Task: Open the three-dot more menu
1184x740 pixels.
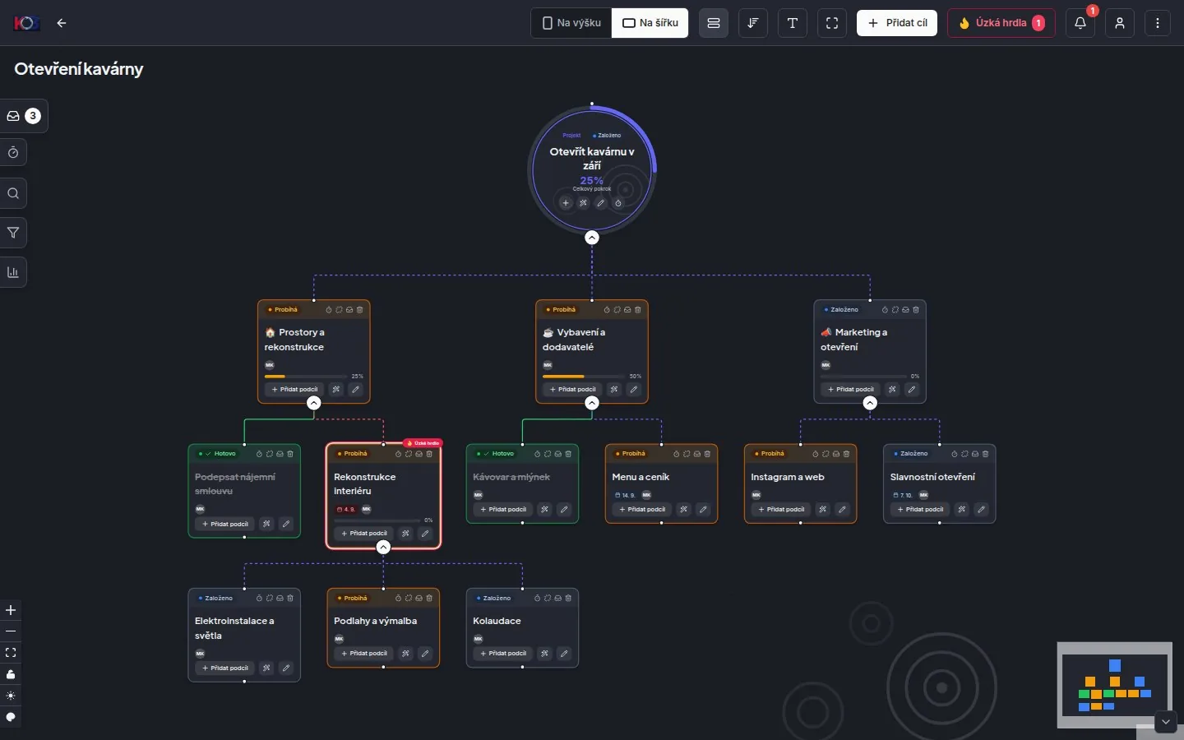Action: pyautogui.click(x=1158, y=23)
